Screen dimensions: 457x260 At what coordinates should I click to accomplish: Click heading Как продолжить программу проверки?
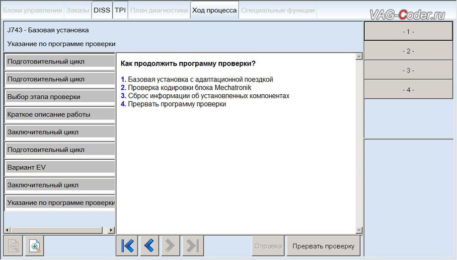tap(188, 64)
